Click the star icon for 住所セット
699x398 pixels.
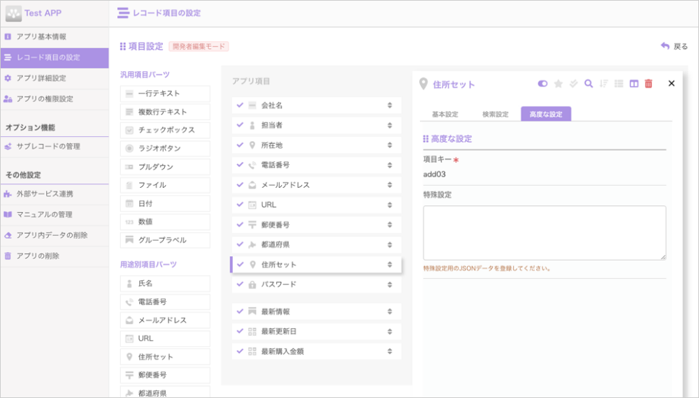pyautogui.click(x=558, y=84)
